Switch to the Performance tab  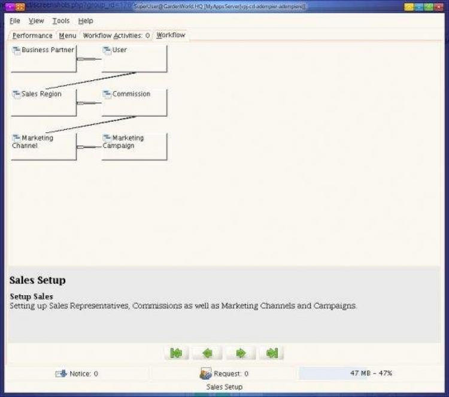32,36
